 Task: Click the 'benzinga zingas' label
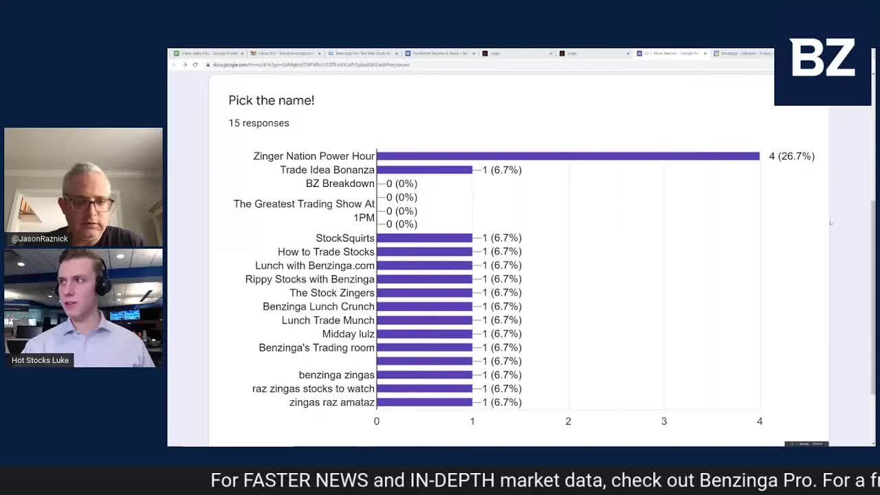click(x=337, y=375)
